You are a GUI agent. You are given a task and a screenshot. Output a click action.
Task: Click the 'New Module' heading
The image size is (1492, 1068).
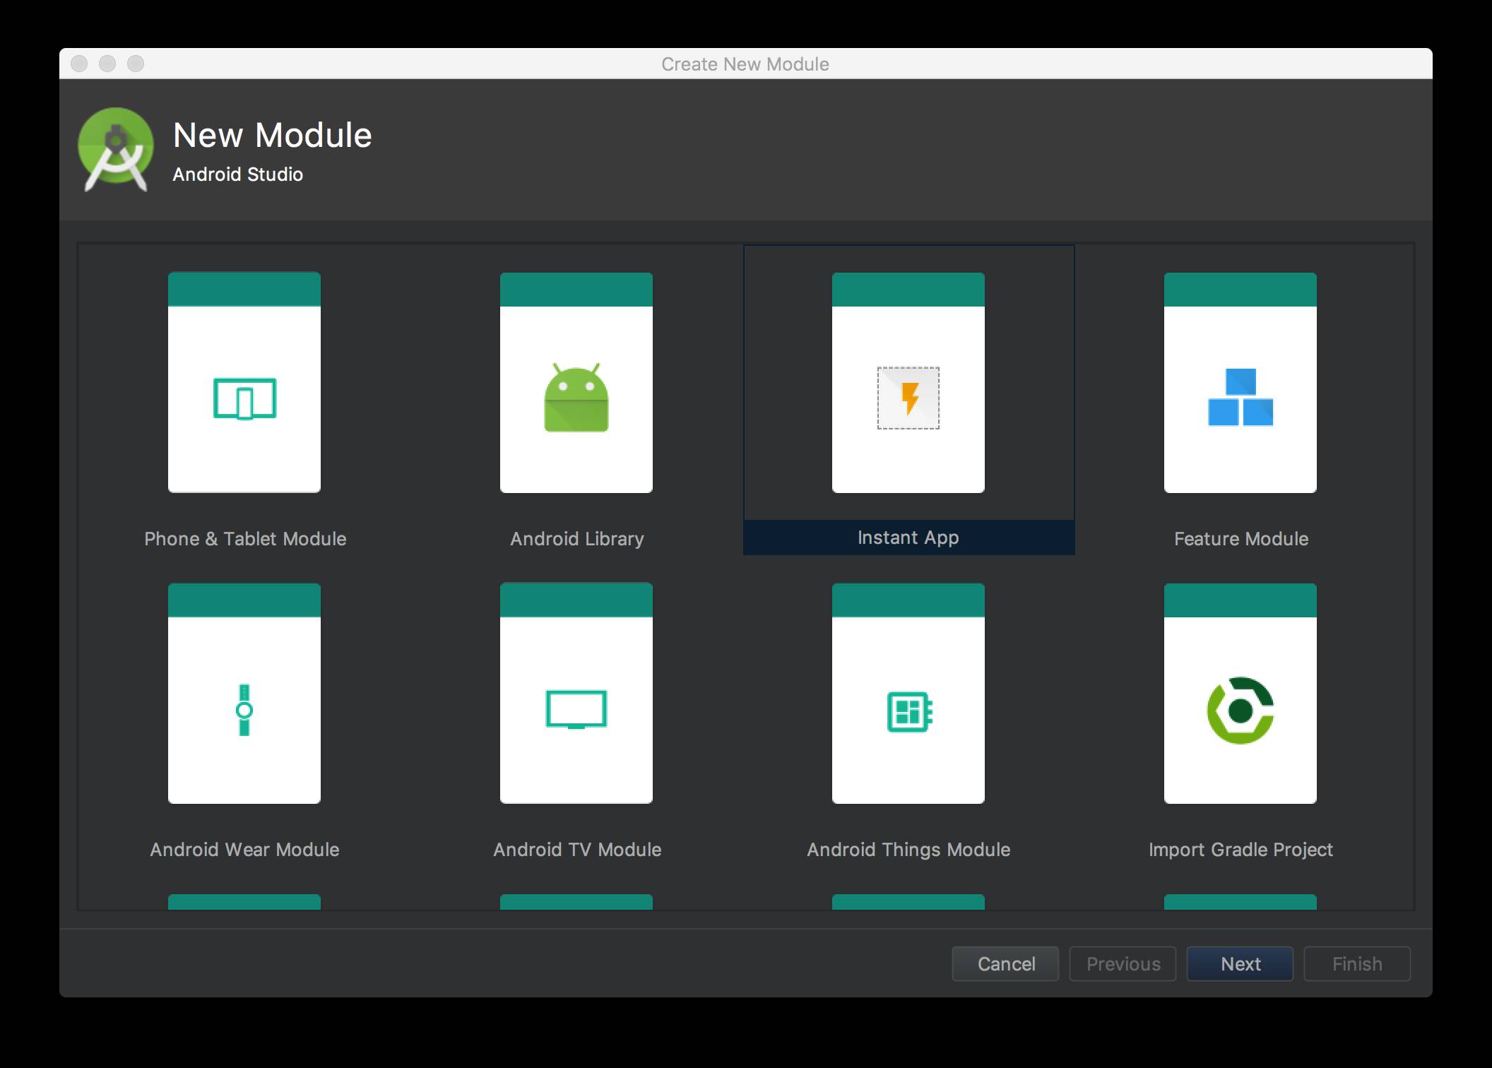(273, 135)
